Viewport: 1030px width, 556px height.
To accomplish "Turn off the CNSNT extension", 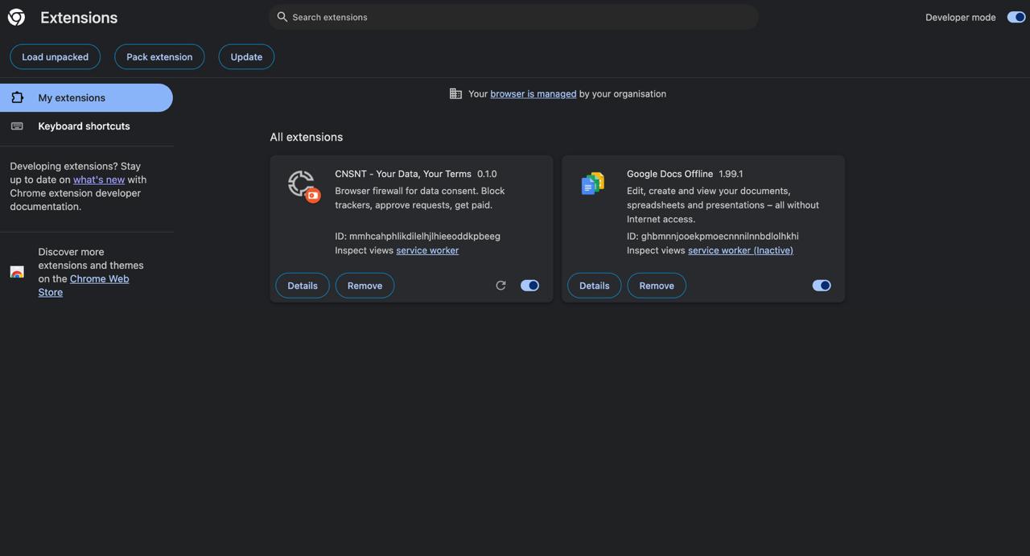I will pos(529,285).
